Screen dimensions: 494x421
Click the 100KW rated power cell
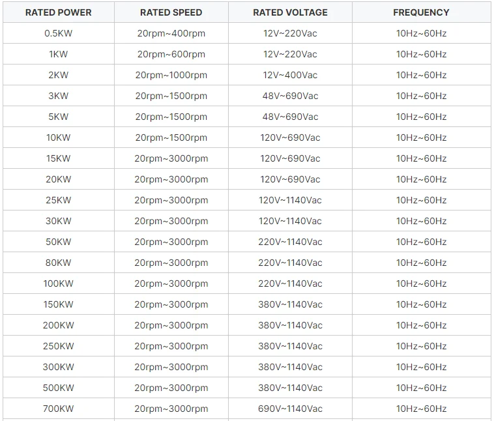59,283
